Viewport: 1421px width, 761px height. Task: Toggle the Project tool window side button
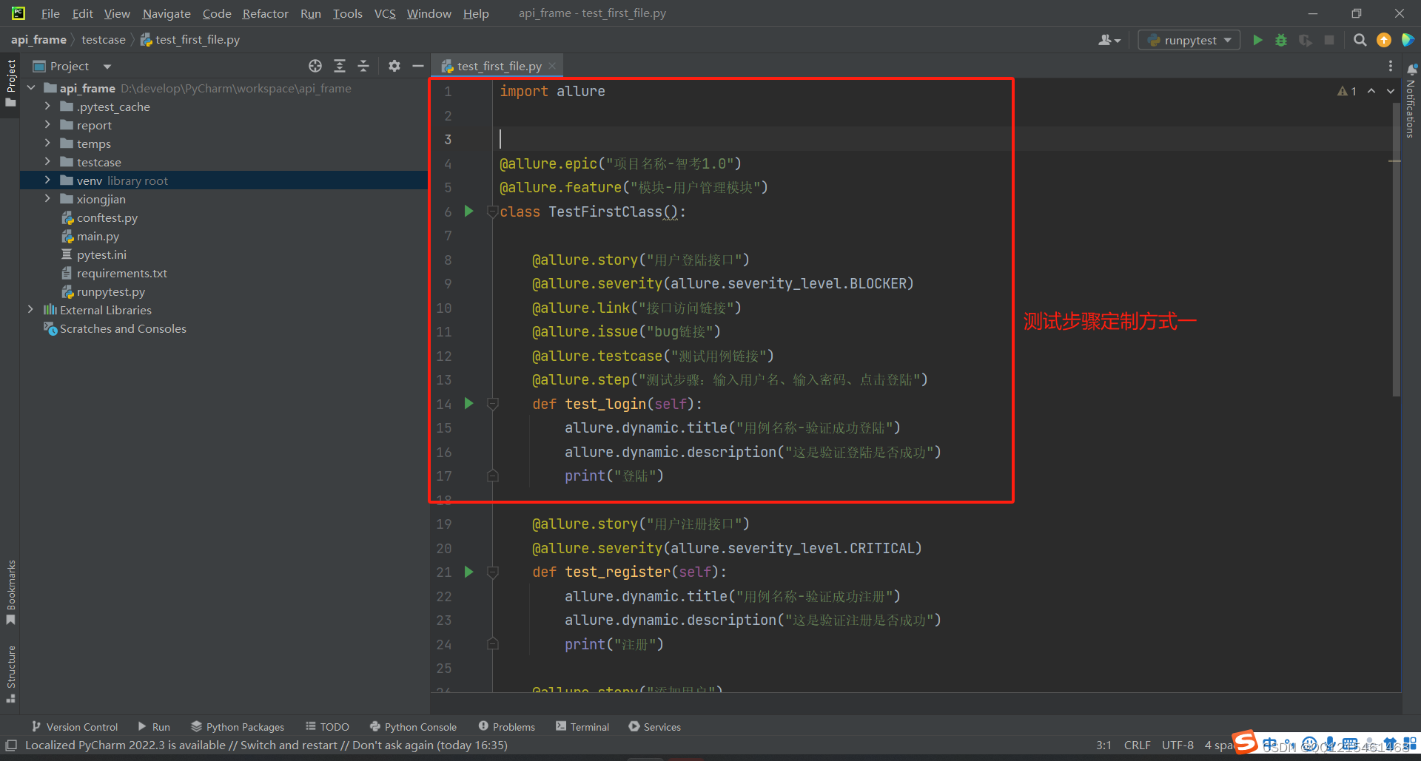click(x=10, y=82)
